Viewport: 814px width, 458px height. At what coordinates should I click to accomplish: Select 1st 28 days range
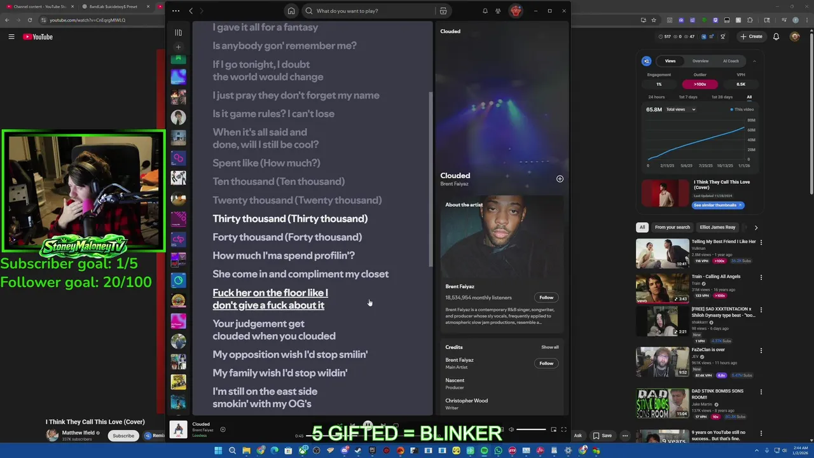[722, 97]
